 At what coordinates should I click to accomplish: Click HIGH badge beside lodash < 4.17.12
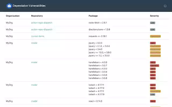point(153,88)
